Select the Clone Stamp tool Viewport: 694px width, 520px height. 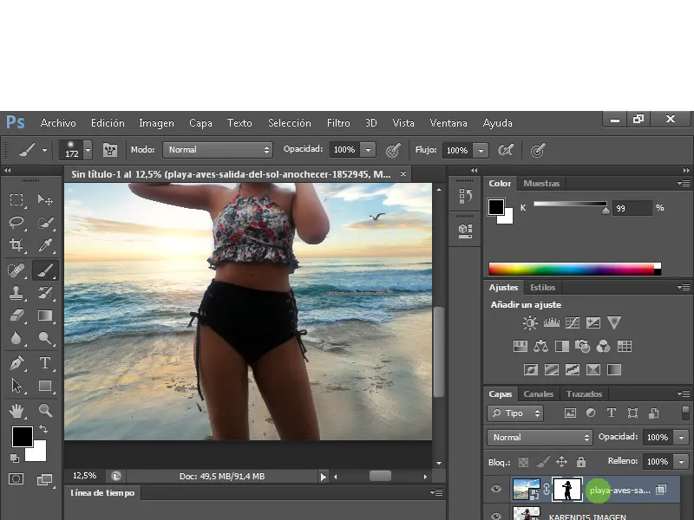point(16,293)
